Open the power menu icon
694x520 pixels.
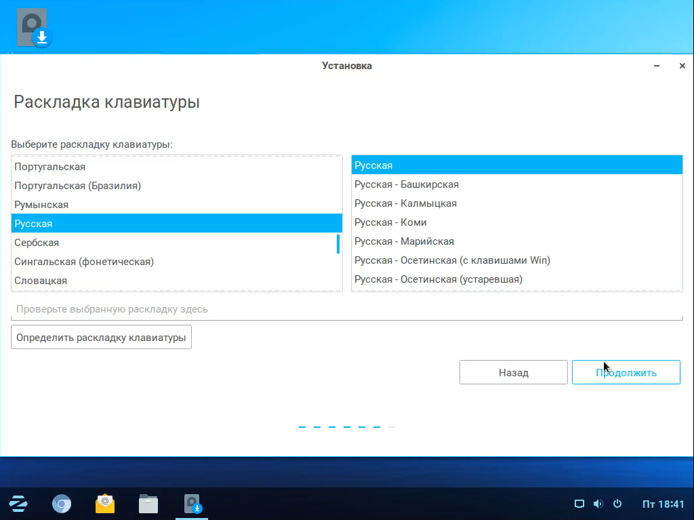[x=617, y=504]
